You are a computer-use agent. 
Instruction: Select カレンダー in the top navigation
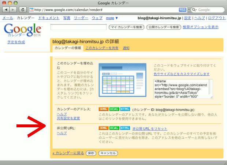(x=26, y=18)
